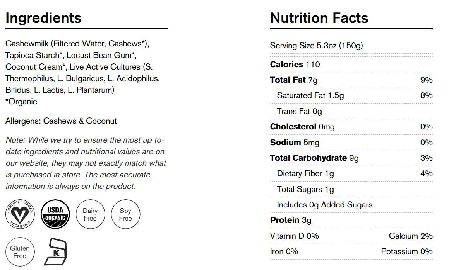Viewport: 449px width, 270px height.
Task: Click the Potassium 0% value
Action: click(x=406, y=251)
